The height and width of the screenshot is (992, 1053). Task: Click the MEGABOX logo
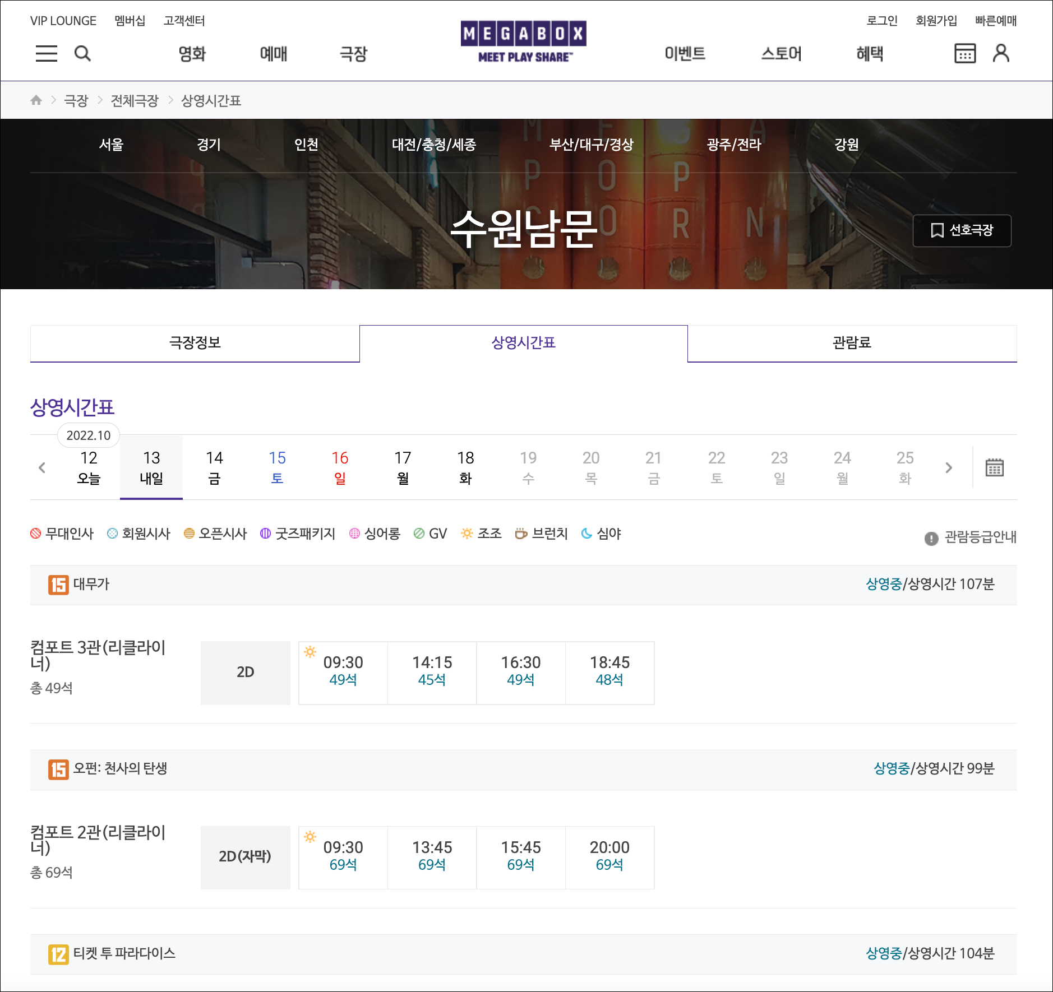tap(524, 41)
